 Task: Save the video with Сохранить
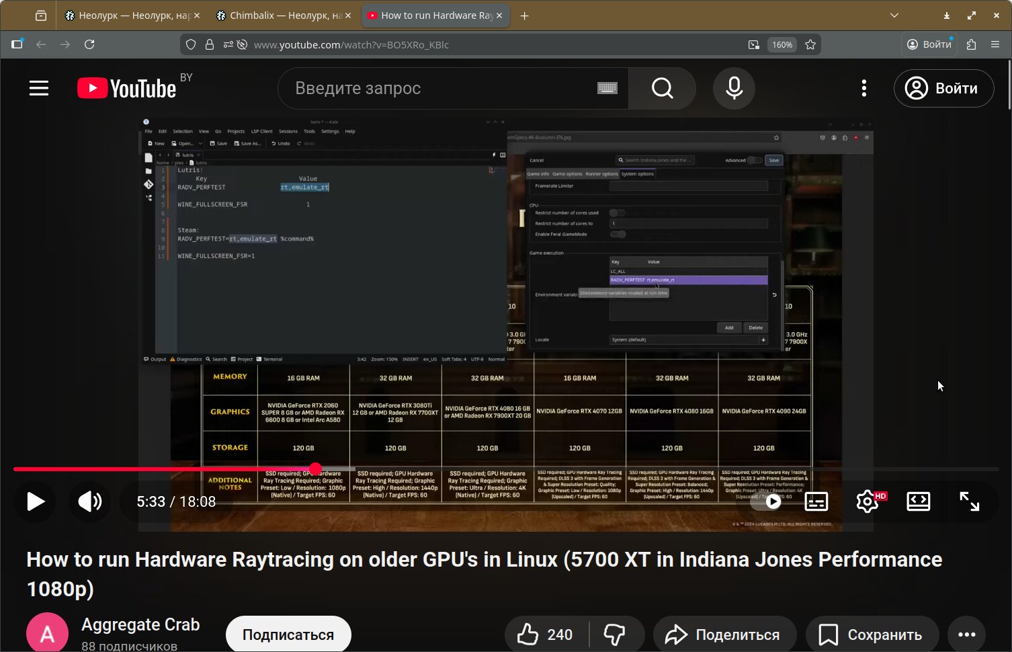pyautogui.click(x=872, y=635)
